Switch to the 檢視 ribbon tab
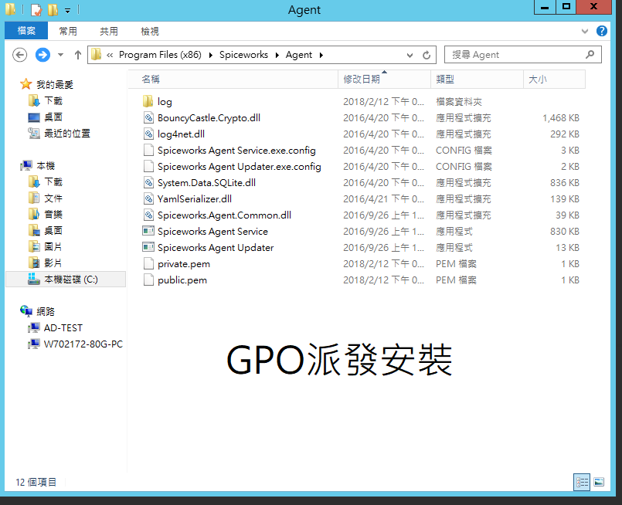622x505 pixels. 150,31
